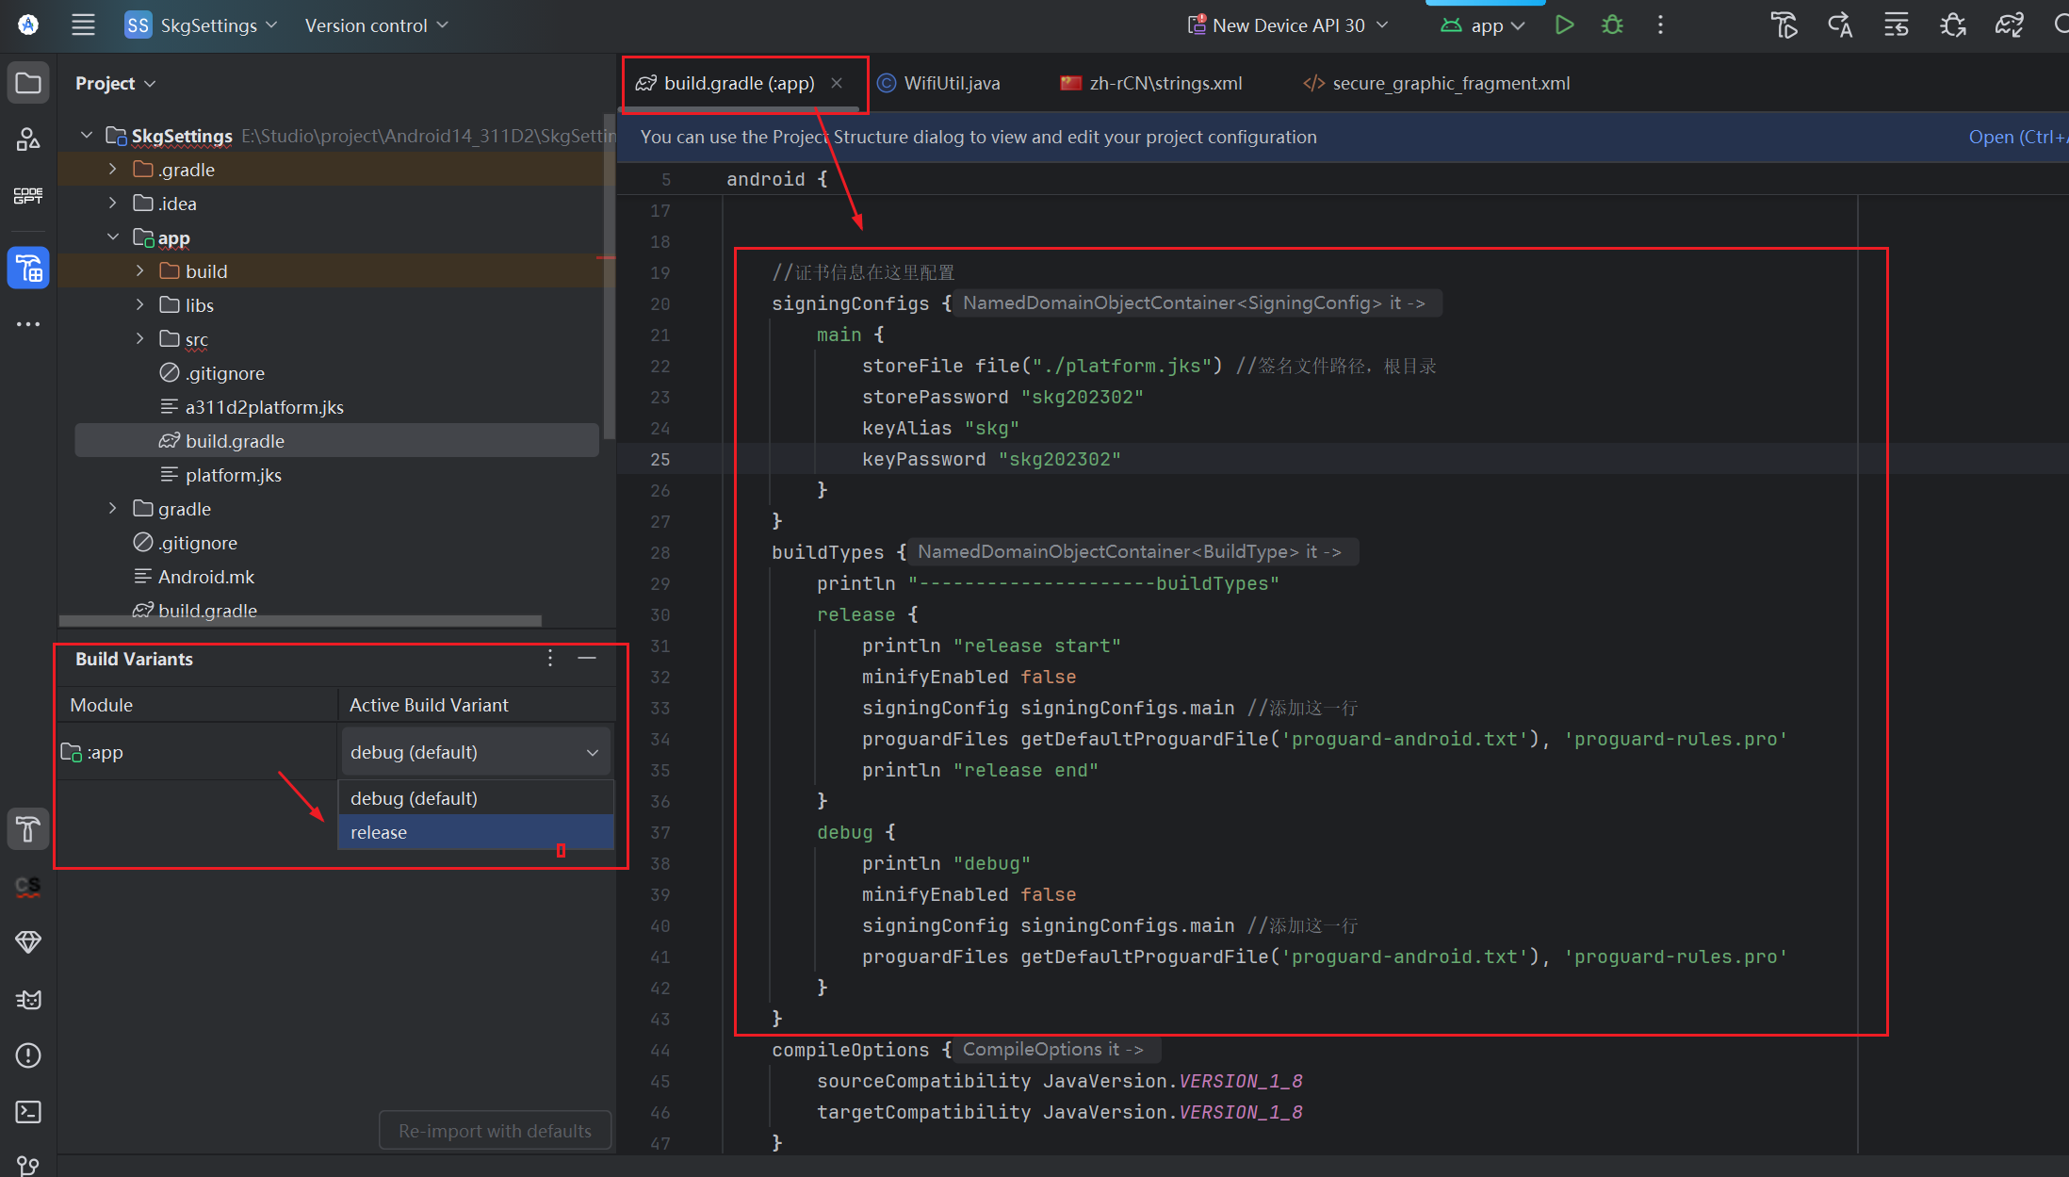Image resolution: width=2069 pixels, height=1177 pixels.
Task: Toggle the Build Variants sidebar icon
Action: coord(28,270)
